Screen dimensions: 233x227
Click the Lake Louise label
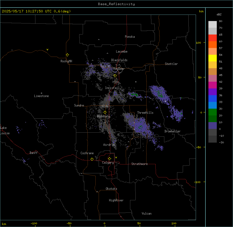5,130
